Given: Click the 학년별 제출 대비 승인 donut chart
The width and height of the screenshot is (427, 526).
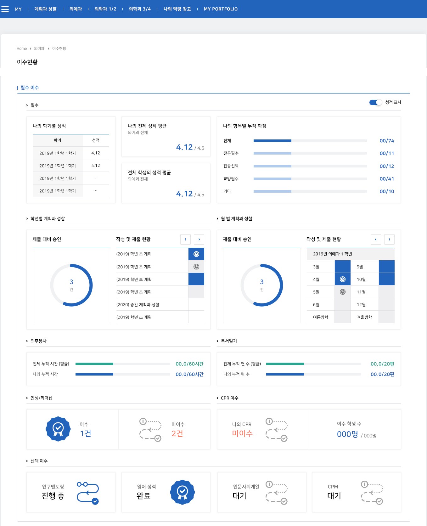Looking at the screenshot, I should click(71, 285).
